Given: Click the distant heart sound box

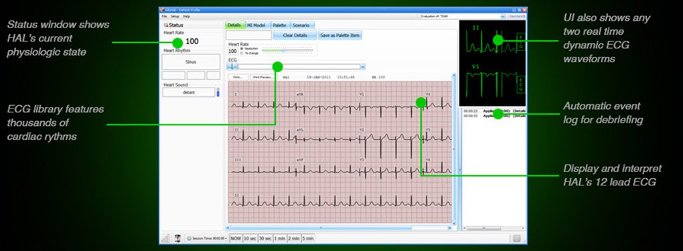Looking at the screenshot, I should click(x=189, y=92).
